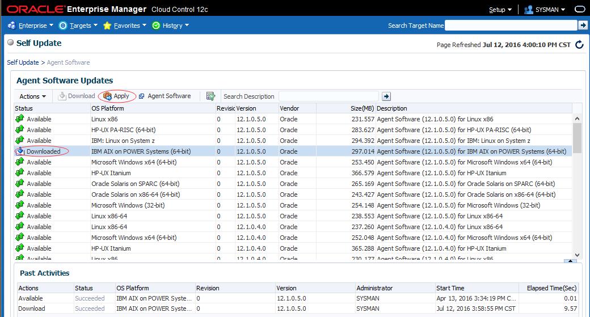The width and height of the screenshot is (590, 317).
Task: Open the History menu
Action: [x=176, y=26]
